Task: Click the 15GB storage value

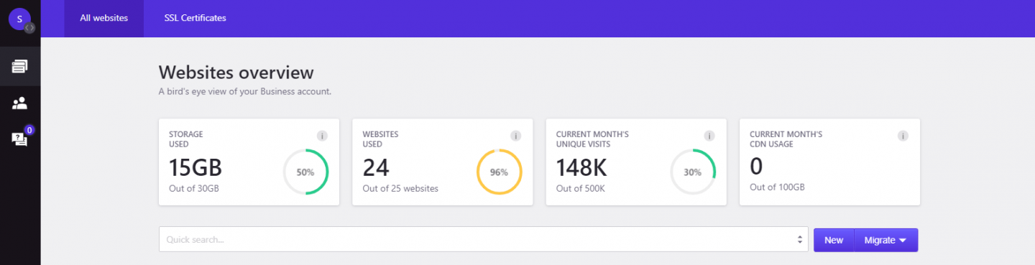Action: click(195, 167)
